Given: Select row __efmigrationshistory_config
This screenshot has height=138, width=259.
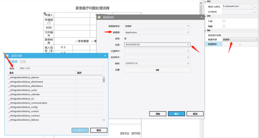Looking at the screenshot, I should pyautogui.click(x=55, y=107).
